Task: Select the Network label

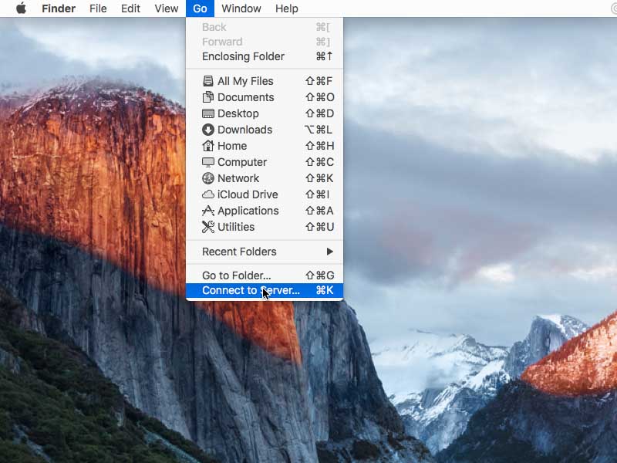Action: [x=238, y=178]
